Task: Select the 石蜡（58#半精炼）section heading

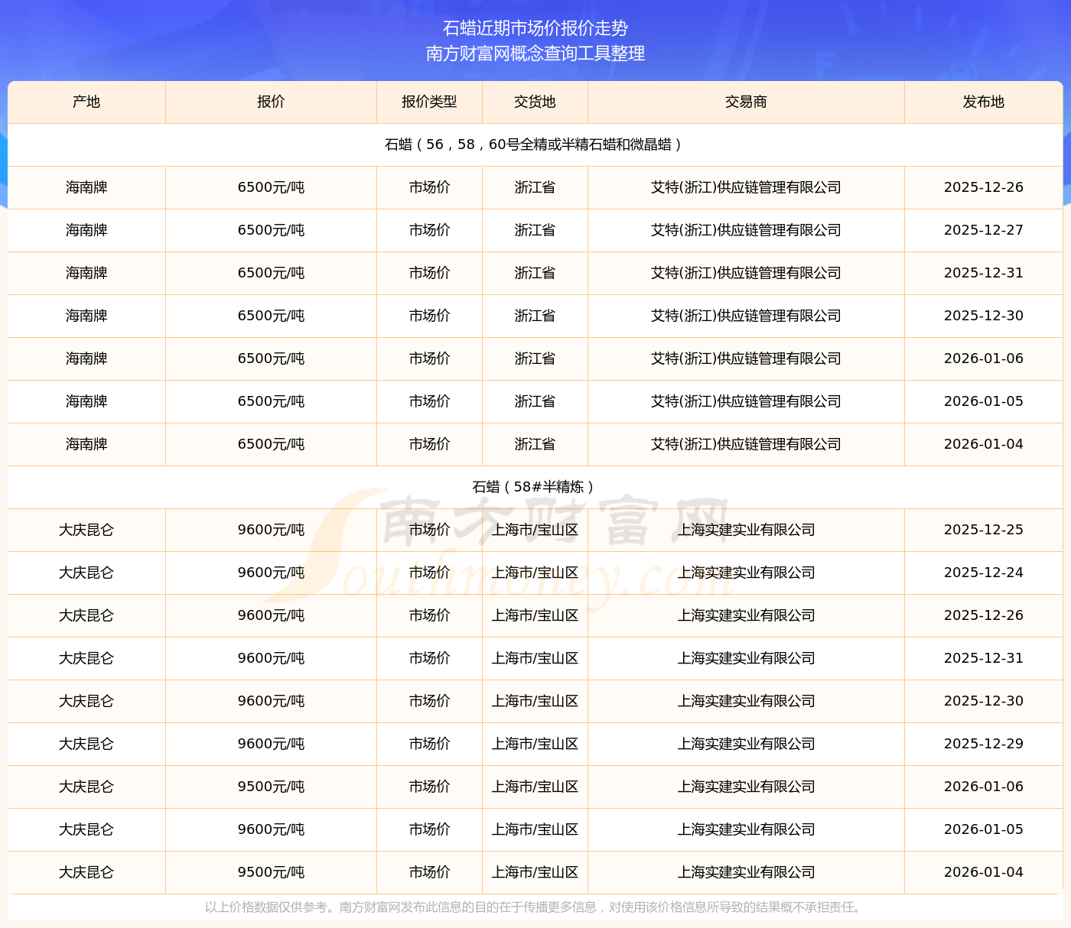Action: pyautogui.click(x=535, y=487)
